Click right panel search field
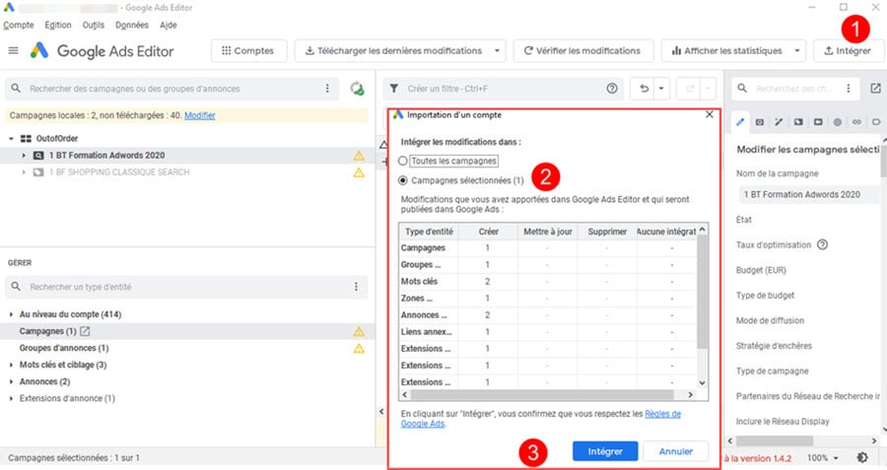887x470 pixels. (794, 89)
